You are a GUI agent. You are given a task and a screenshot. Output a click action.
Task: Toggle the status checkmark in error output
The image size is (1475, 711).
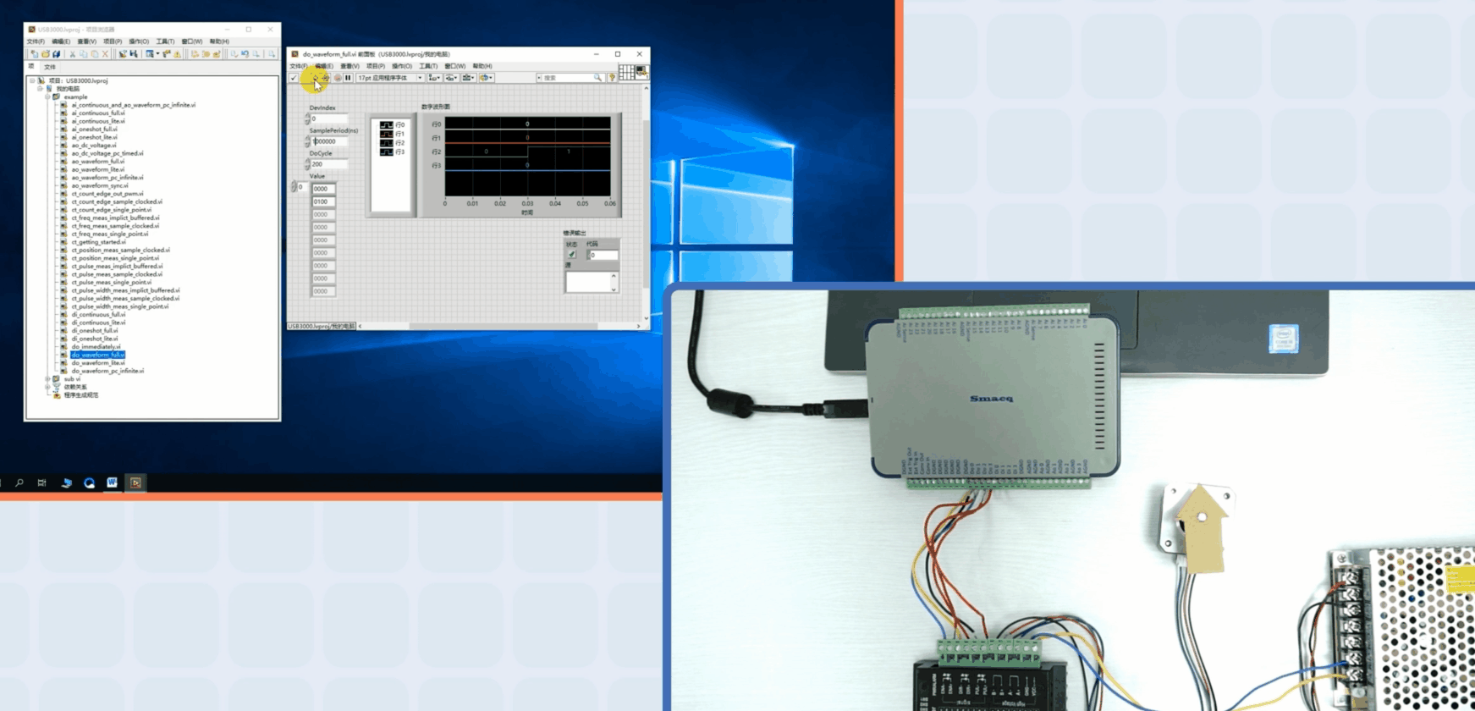click(x=572, y=255)
